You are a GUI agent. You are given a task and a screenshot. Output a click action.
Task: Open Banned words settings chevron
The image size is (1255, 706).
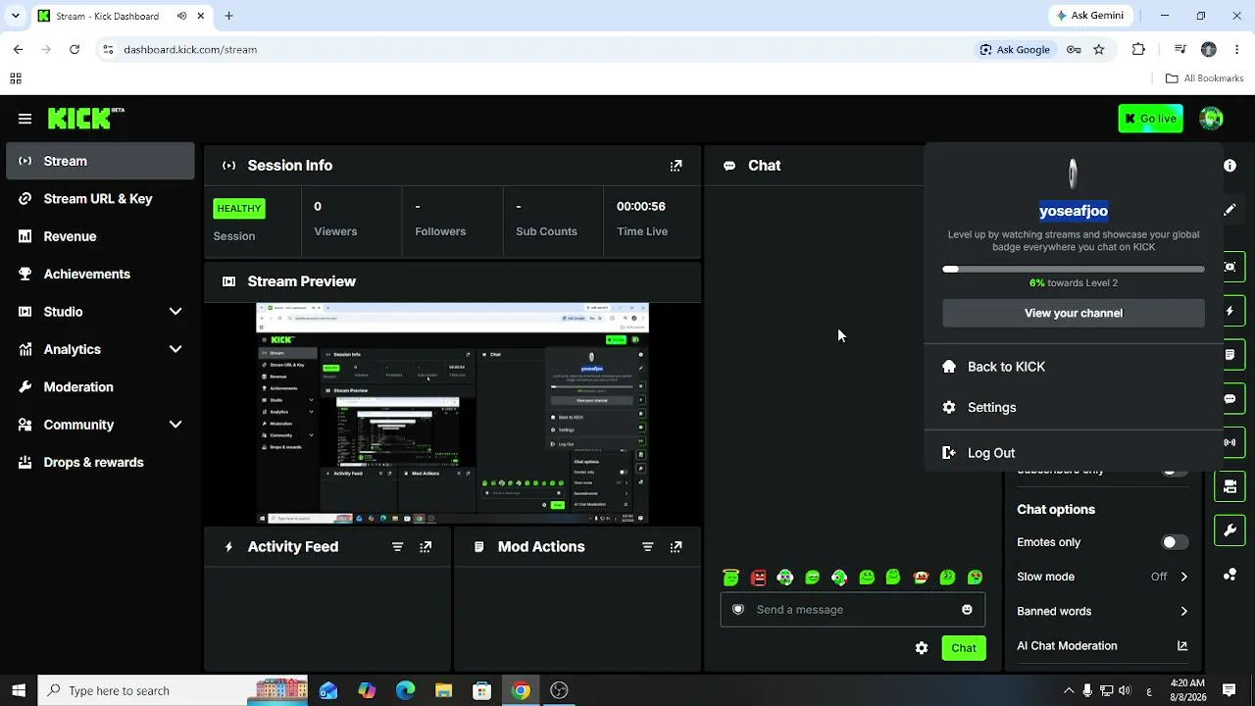1183,611
